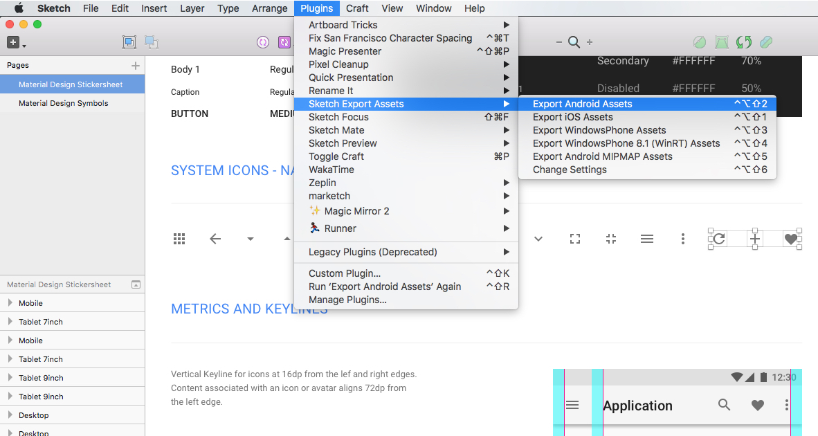Click Manage Plugins… menu entry
The width and height of the screenshot is (818, 436).
click(x=406, y=300)
